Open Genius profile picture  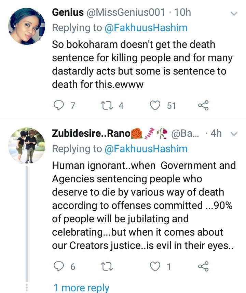pyautogui.click(x=26, y=26)
